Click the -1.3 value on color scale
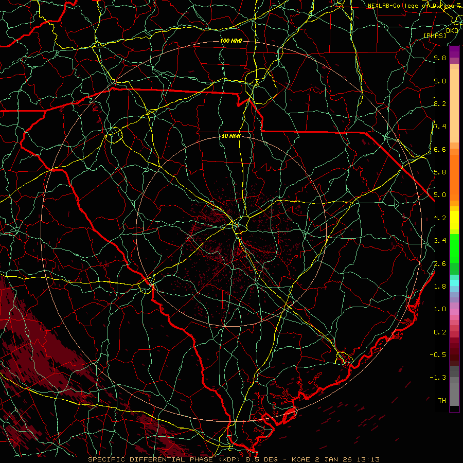Image resolution: width=463 pixels, height=463 pixels. pos(438,378)
